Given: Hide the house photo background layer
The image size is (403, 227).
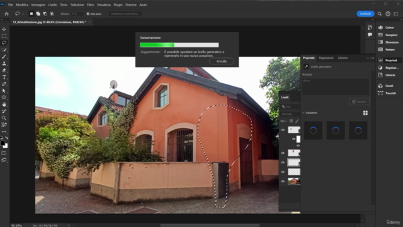Looking at the screenshot, I should coord(283,182).
